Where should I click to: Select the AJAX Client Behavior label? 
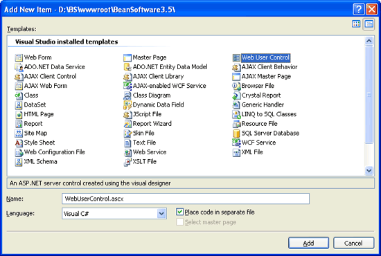coord(269,67)
